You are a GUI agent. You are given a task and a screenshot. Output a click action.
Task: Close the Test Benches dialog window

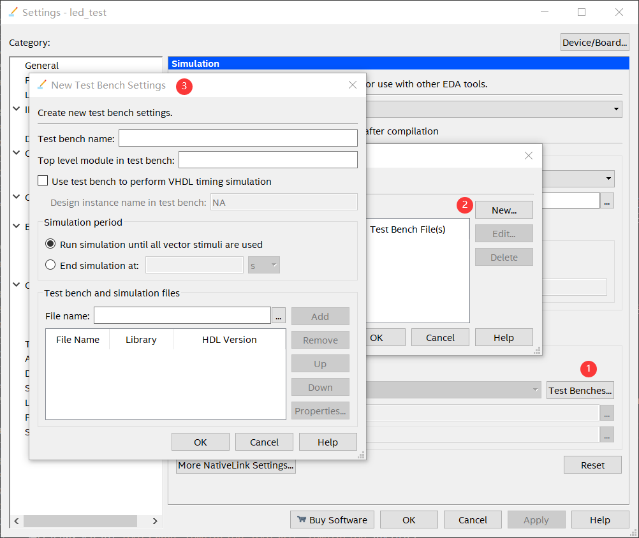[x=528, y=156]
